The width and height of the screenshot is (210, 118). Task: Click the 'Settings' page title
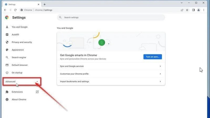pos(19,18)
